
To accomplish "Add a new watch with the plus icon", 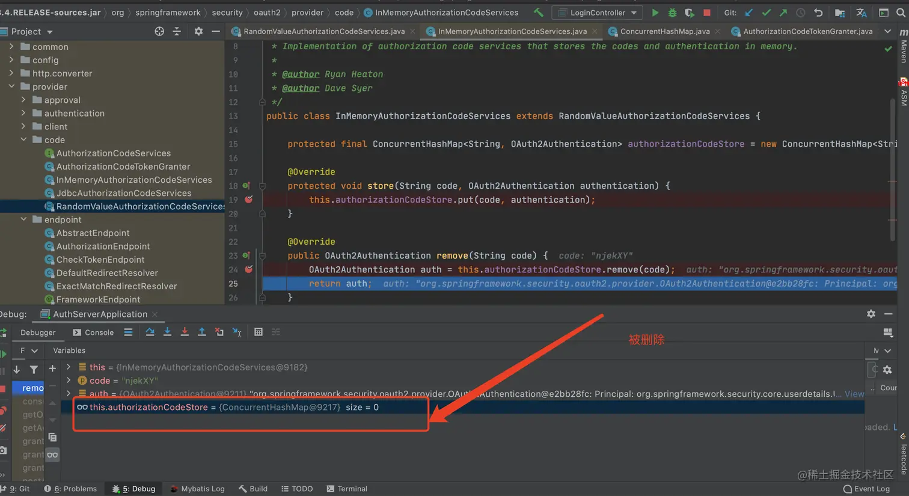I will click(52, 369).
